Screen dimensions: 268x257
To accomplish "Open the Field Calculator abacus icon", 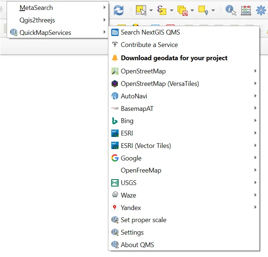I will tap(246, 10).
